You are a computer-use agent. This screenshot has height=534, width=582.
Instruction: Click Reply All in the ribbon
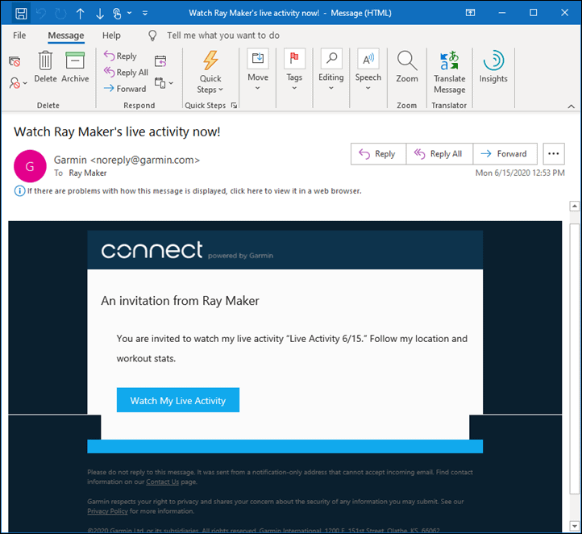(126, 72)
